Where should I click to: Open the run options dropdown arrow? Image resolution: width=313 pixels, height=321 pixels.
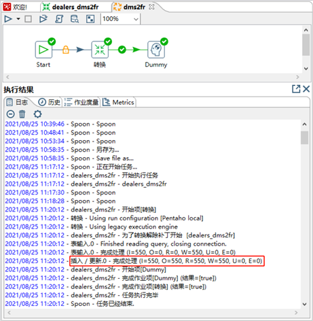coord(18,19)
